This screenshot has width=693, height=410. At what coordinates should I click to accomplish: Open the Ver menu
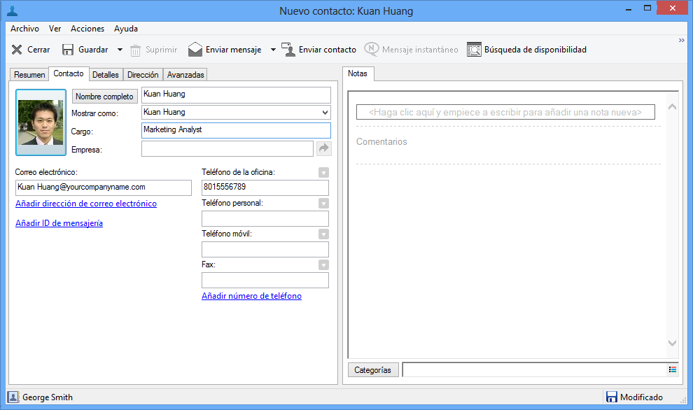[55, 29]
